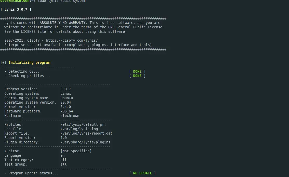Click the NO UPDATE status label

coord(143,173)
